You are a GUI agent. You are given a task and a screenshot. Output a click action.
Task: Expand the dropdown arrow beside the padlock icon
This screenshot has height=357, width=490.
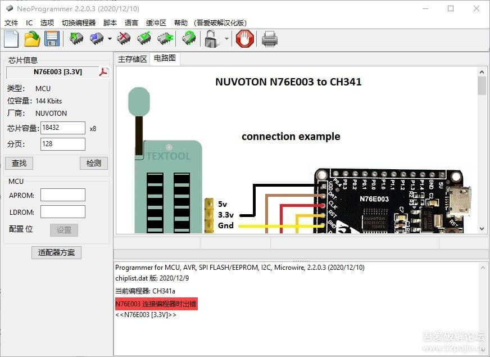click(x=226, y=39)
